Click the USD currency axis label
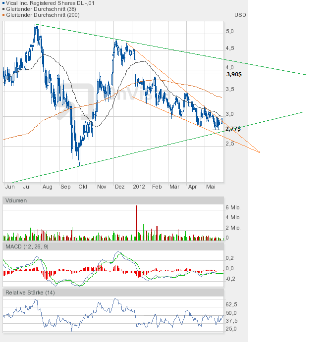Image resolution: width=328 pixels, height=342 pixels. tap(240, 15)
